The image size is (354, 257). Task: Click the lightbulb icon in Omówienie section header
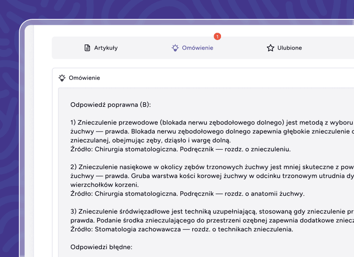coord(62,78)
